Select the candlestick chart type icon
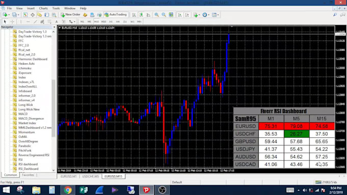Screen dimensions: 347x195 point(141,15)
